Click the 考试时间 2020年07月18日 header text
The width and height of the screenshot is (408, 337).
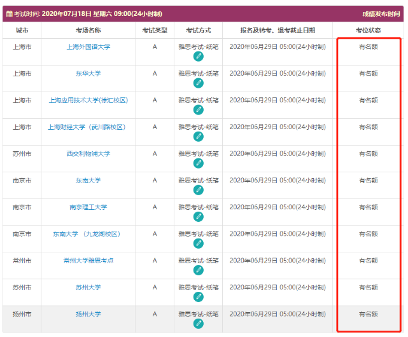(88, 14)
